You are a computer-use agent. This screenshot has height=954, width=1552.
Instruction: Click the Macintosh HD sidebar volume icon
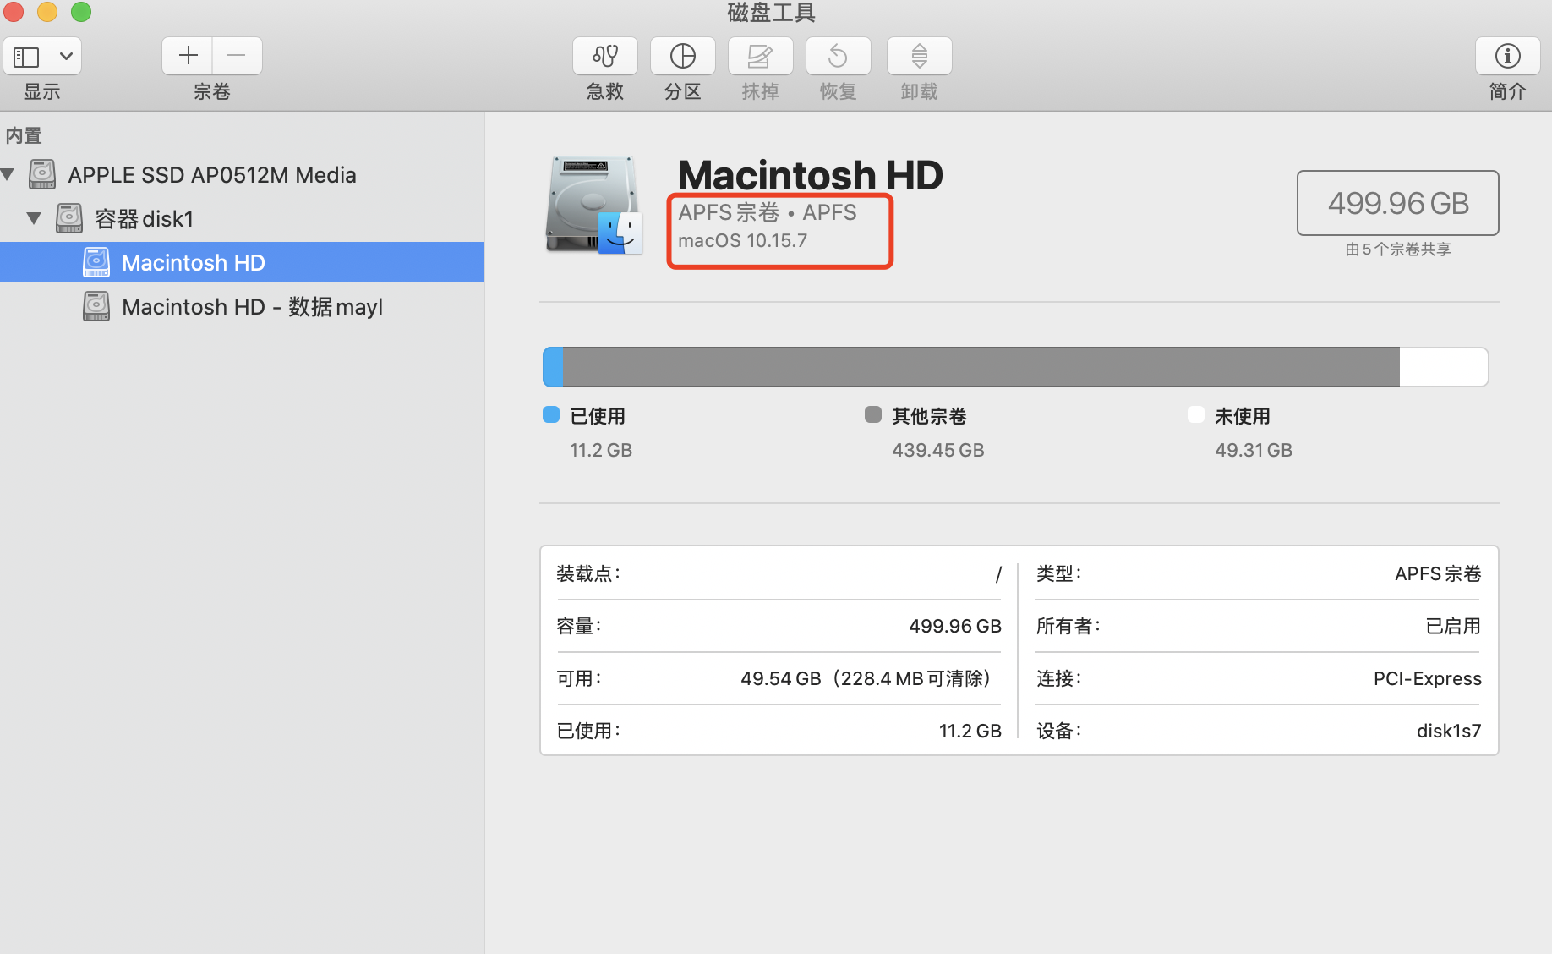[x=96, y=262]
